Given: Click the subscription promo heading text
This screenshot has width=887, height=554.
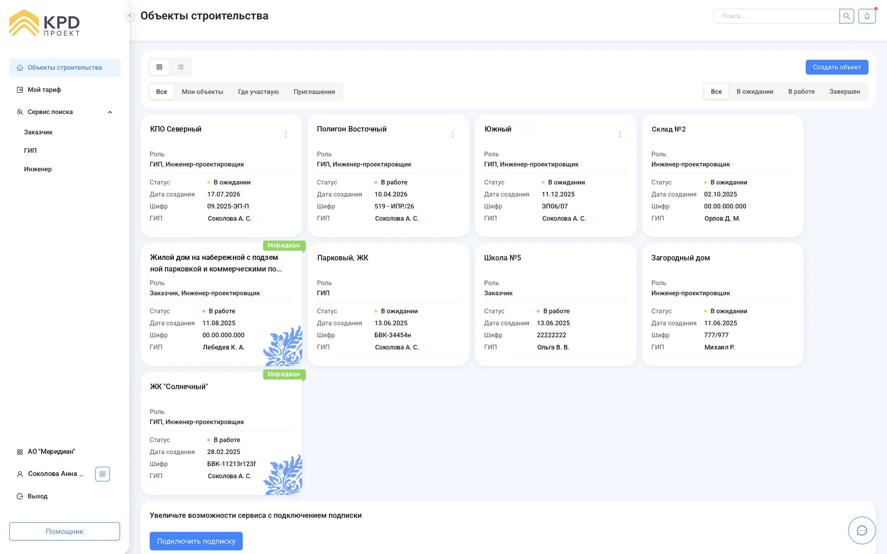Looking at the screenshot, I should [x=255, y=515].
